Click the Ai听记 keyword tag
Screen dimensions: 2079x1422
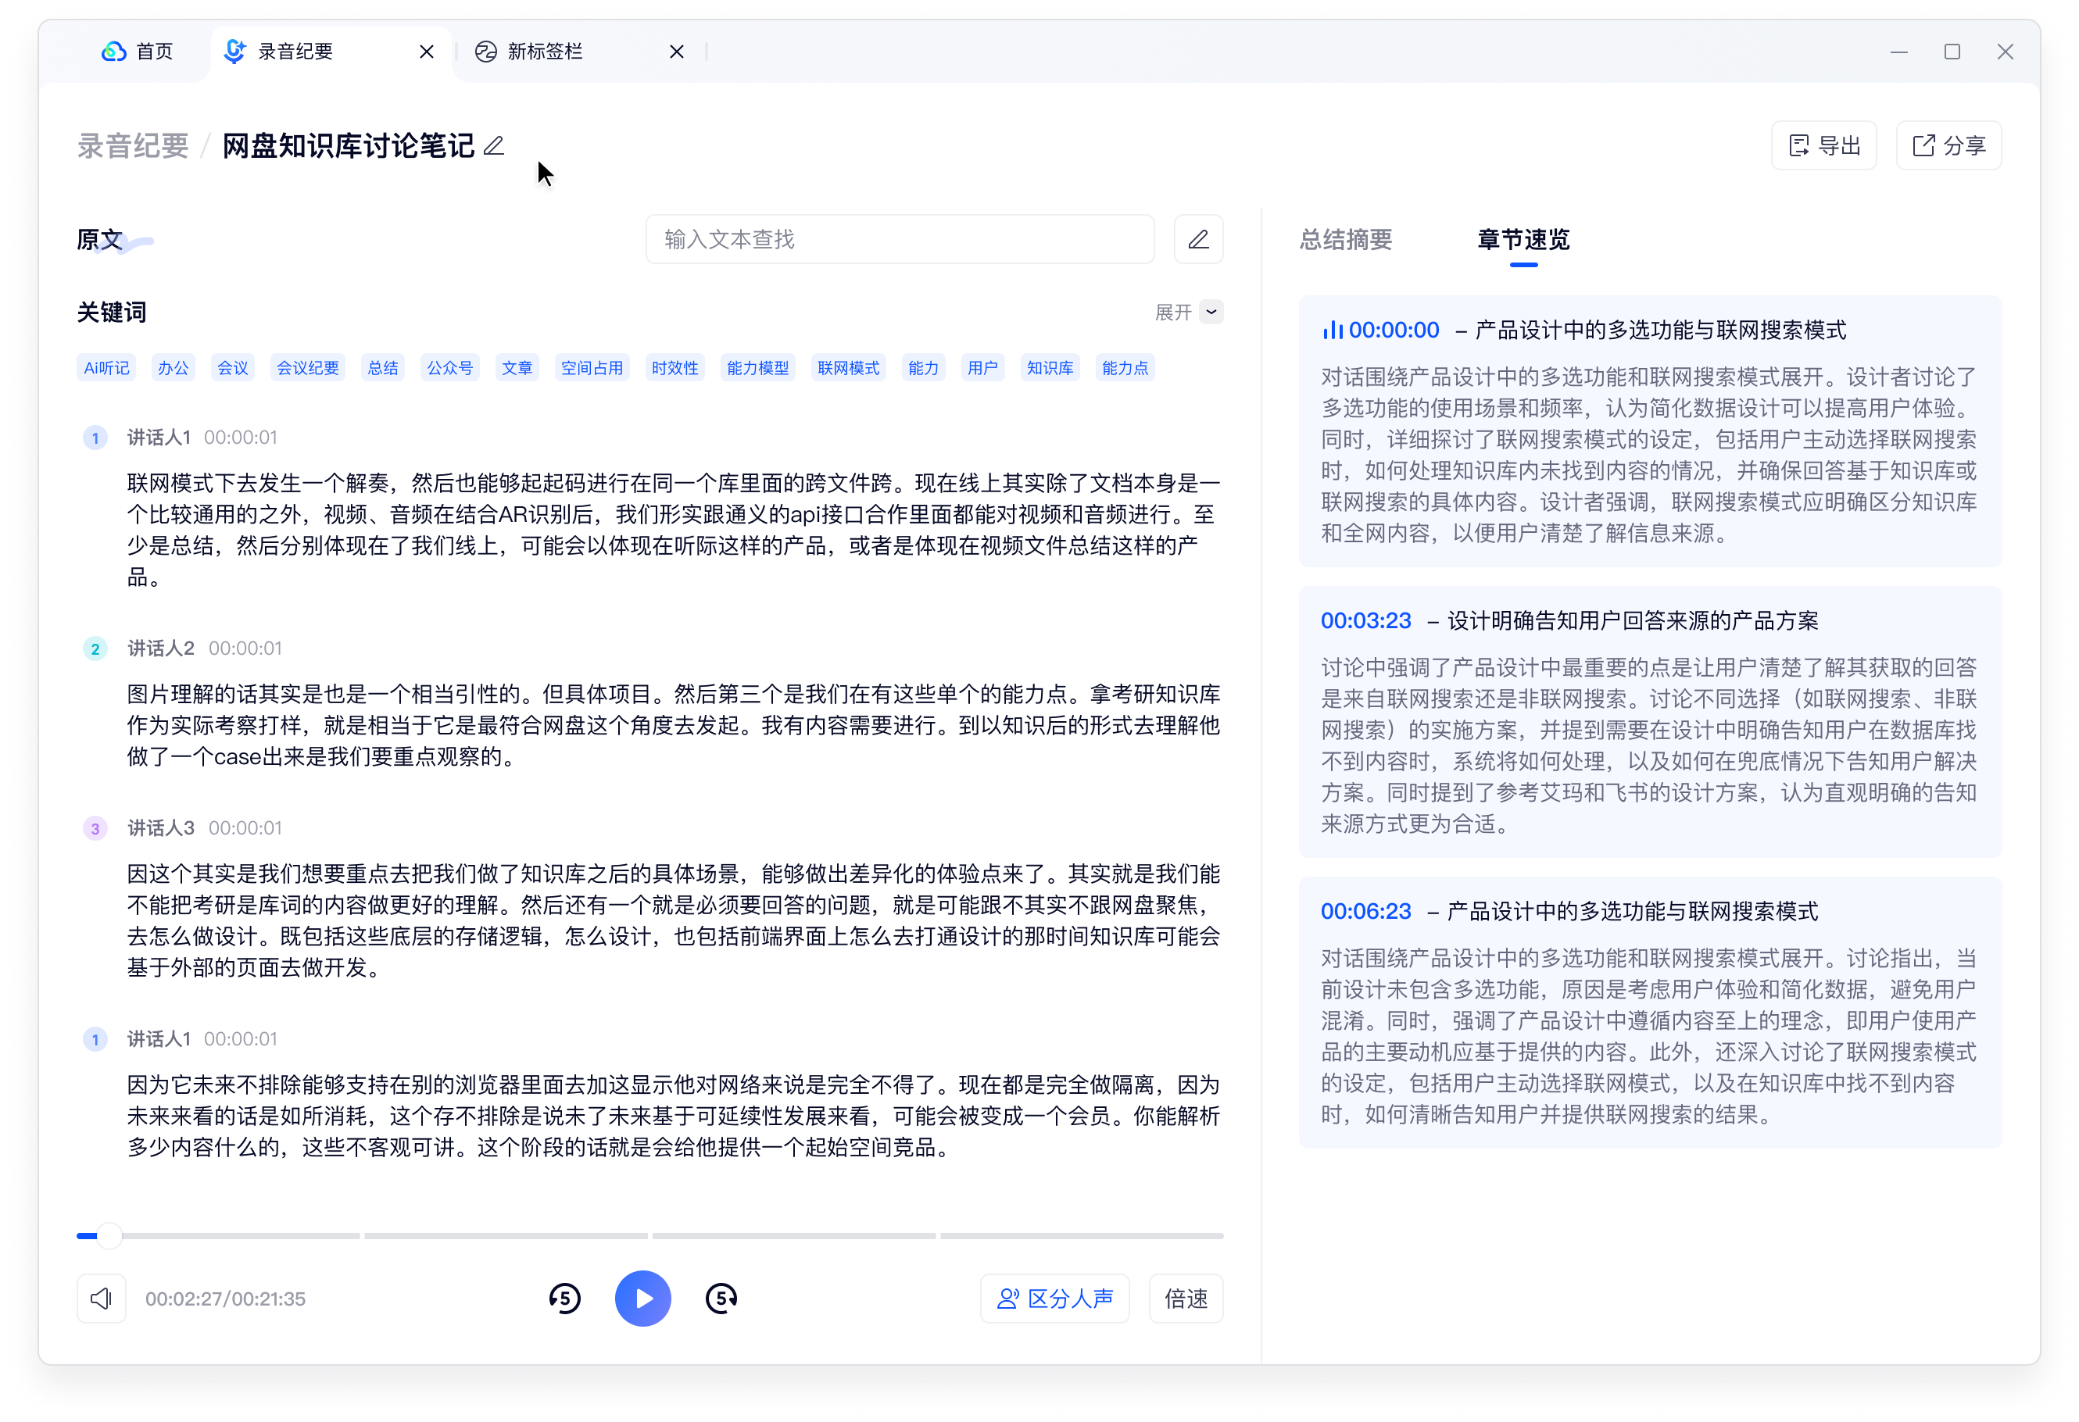106,369
